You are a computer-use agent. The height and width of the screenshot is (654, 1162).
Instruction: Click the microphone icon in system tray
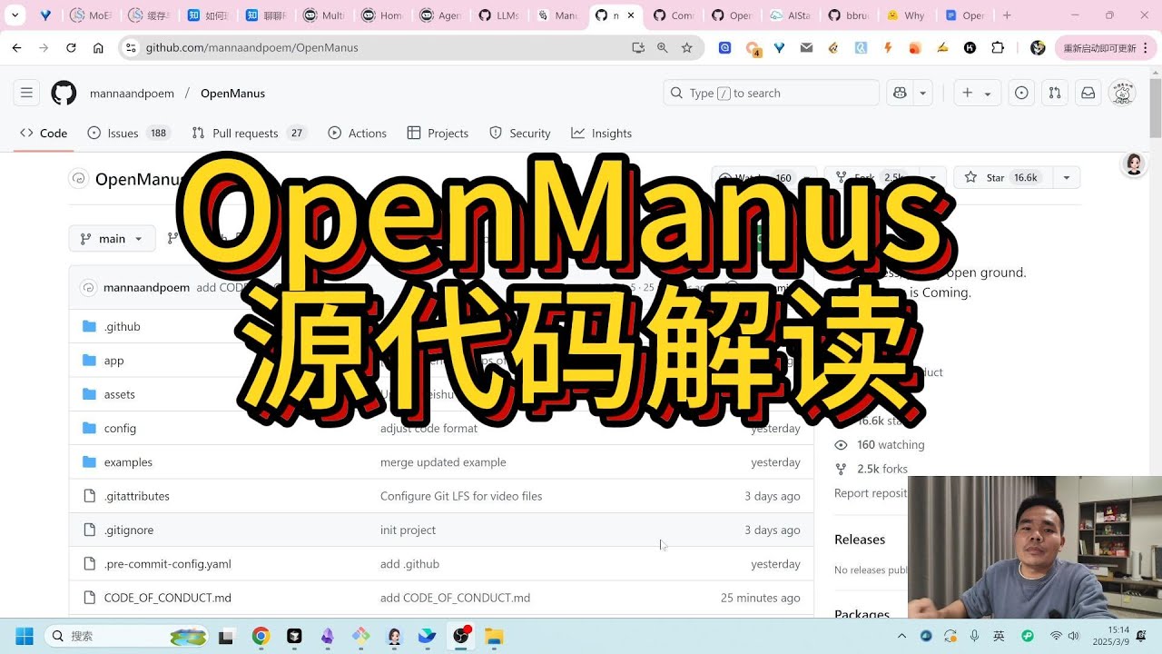pos(974,636)
